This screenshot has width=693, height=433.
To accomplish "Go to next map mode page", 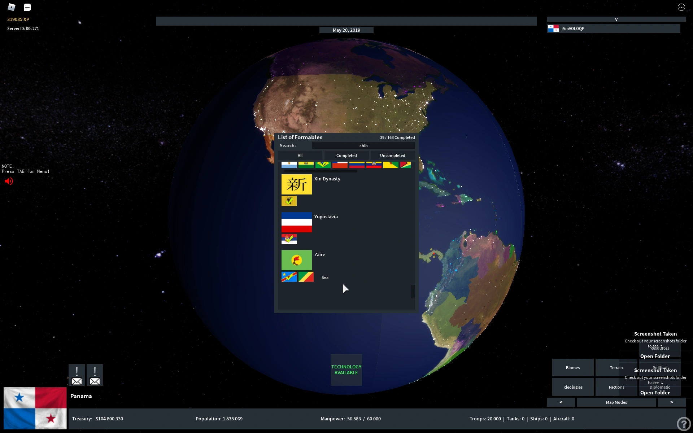I will (671, 402).
